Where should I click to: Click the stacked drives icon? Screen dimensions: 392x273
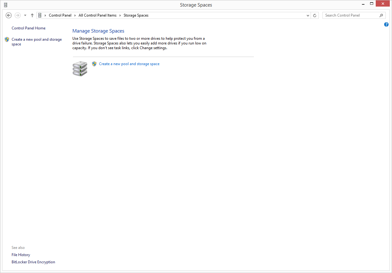[x=80, y=69]
